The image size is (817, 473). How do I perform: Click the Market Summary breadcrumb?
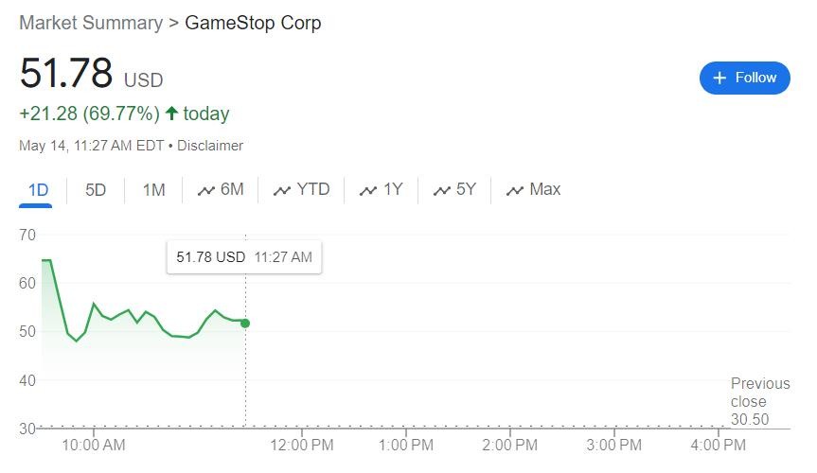[91, 23]
